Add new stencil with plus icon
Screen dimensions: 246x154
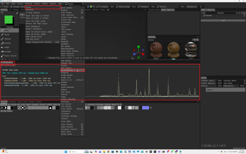tap(151, 107)
